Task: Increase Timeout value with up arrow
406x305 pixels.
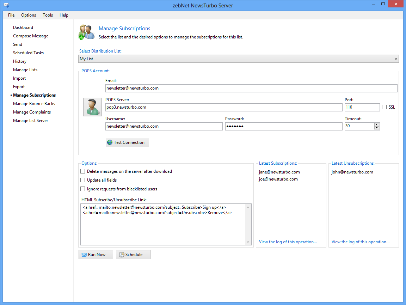Action: tap(377, 124)
